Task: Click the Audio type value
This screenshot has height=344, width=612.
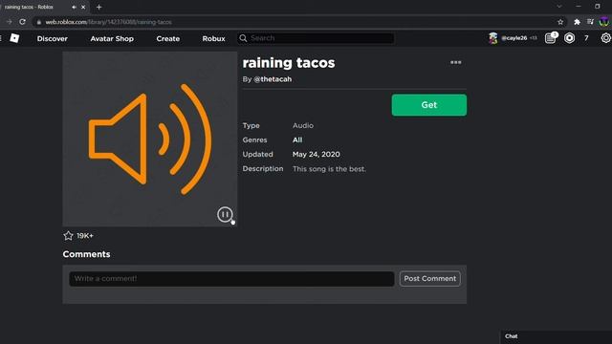Action: 303,125
